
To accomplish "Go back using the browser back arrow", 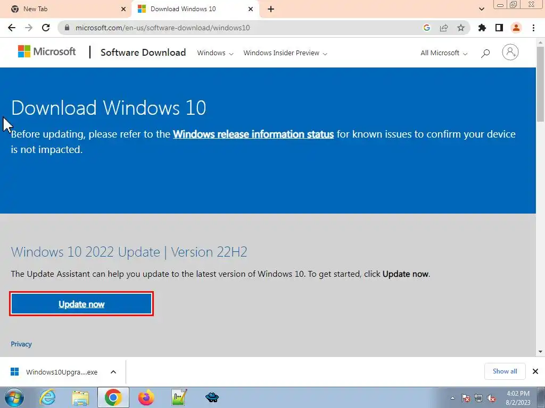I will [12, 28].
